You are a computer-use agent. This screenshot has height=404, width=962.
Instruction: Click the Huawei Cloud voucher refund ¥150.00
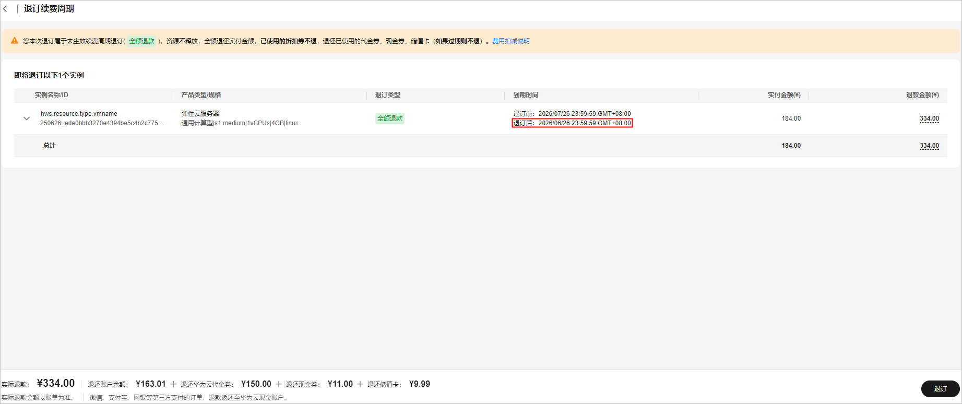pyautogui.click(x=256, y=384)
